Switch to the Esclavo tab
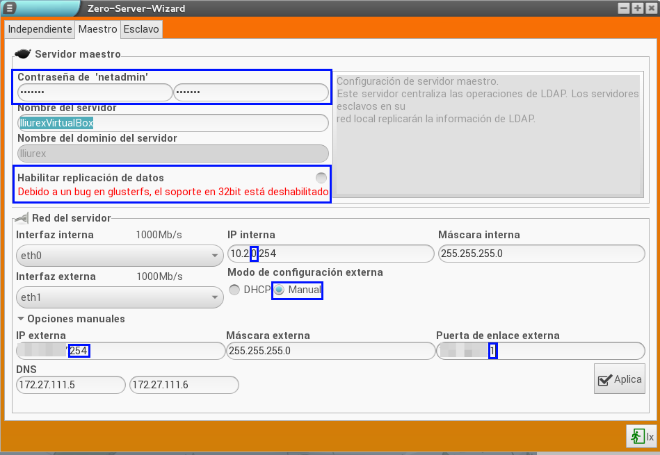Viewport: 660px width, 455px height. [x=141, y=29]
